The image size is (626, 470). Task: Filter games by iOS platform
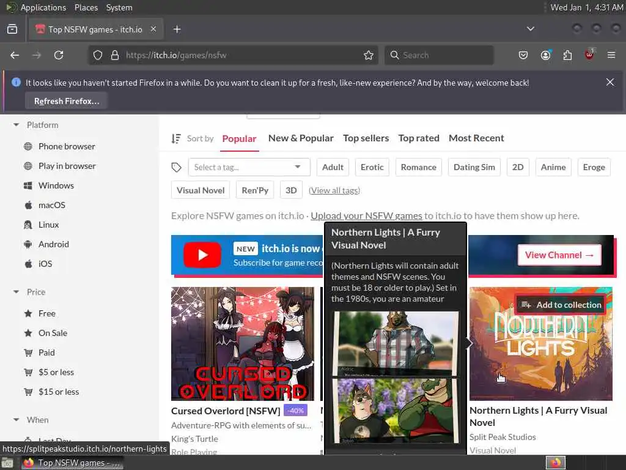click(45, 264)
